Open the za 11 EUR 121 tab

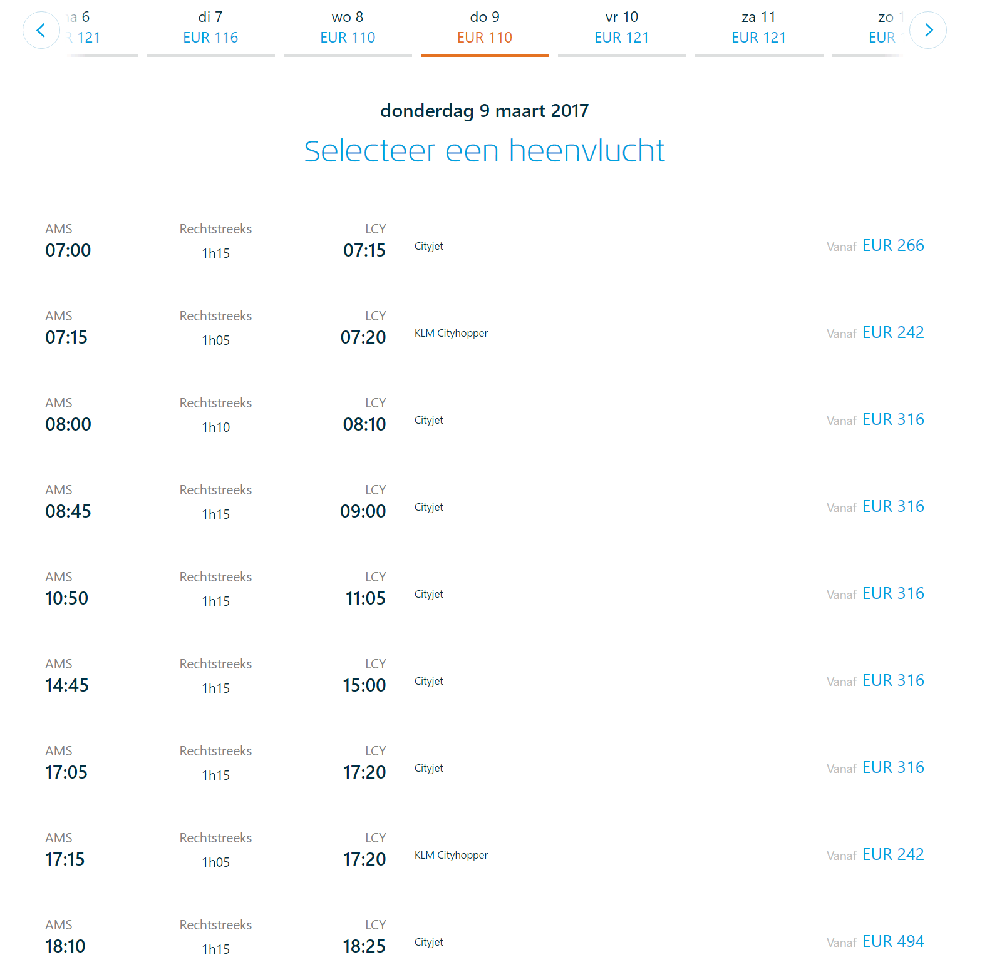(x=758, y=28)
